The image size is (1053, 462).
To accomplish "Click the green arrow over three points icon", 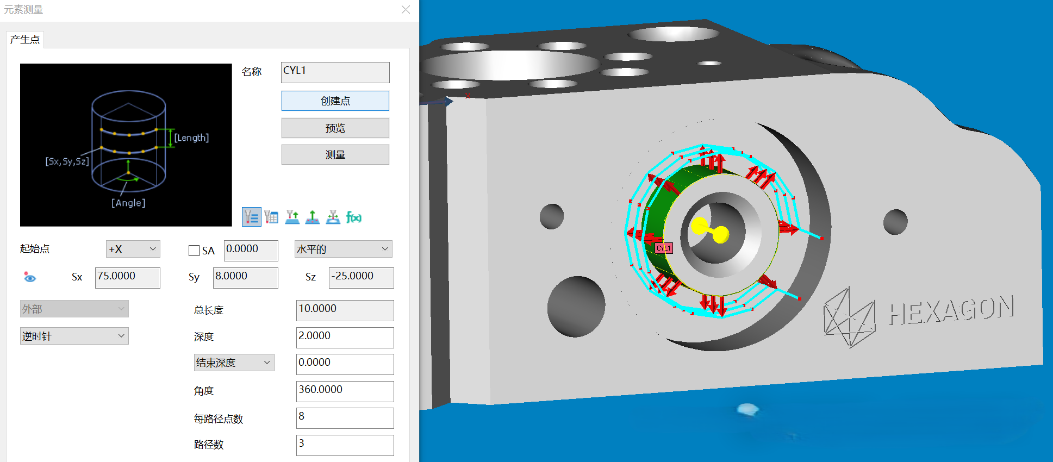I will (x=313, y=217).
